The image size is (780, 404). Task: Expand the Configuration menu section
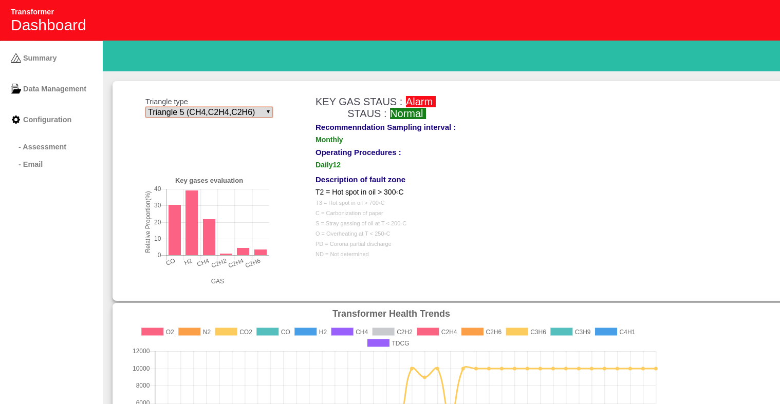click(x=47, y=120)
